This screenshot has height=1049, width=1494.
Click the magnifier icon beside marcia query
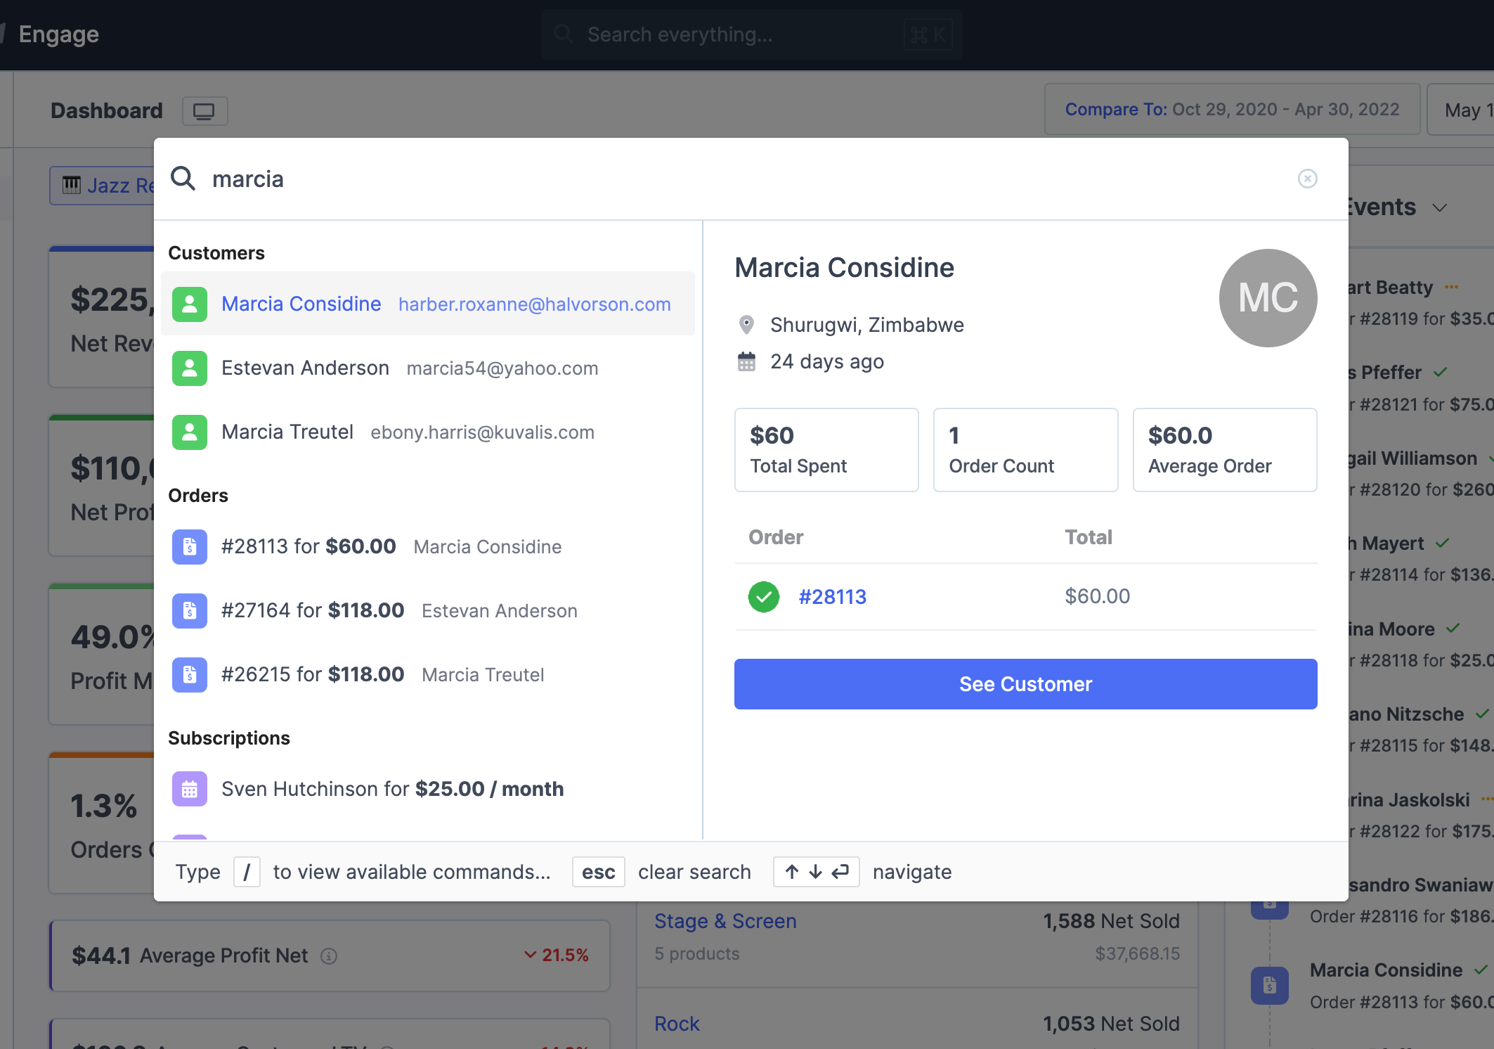(183, 179)
